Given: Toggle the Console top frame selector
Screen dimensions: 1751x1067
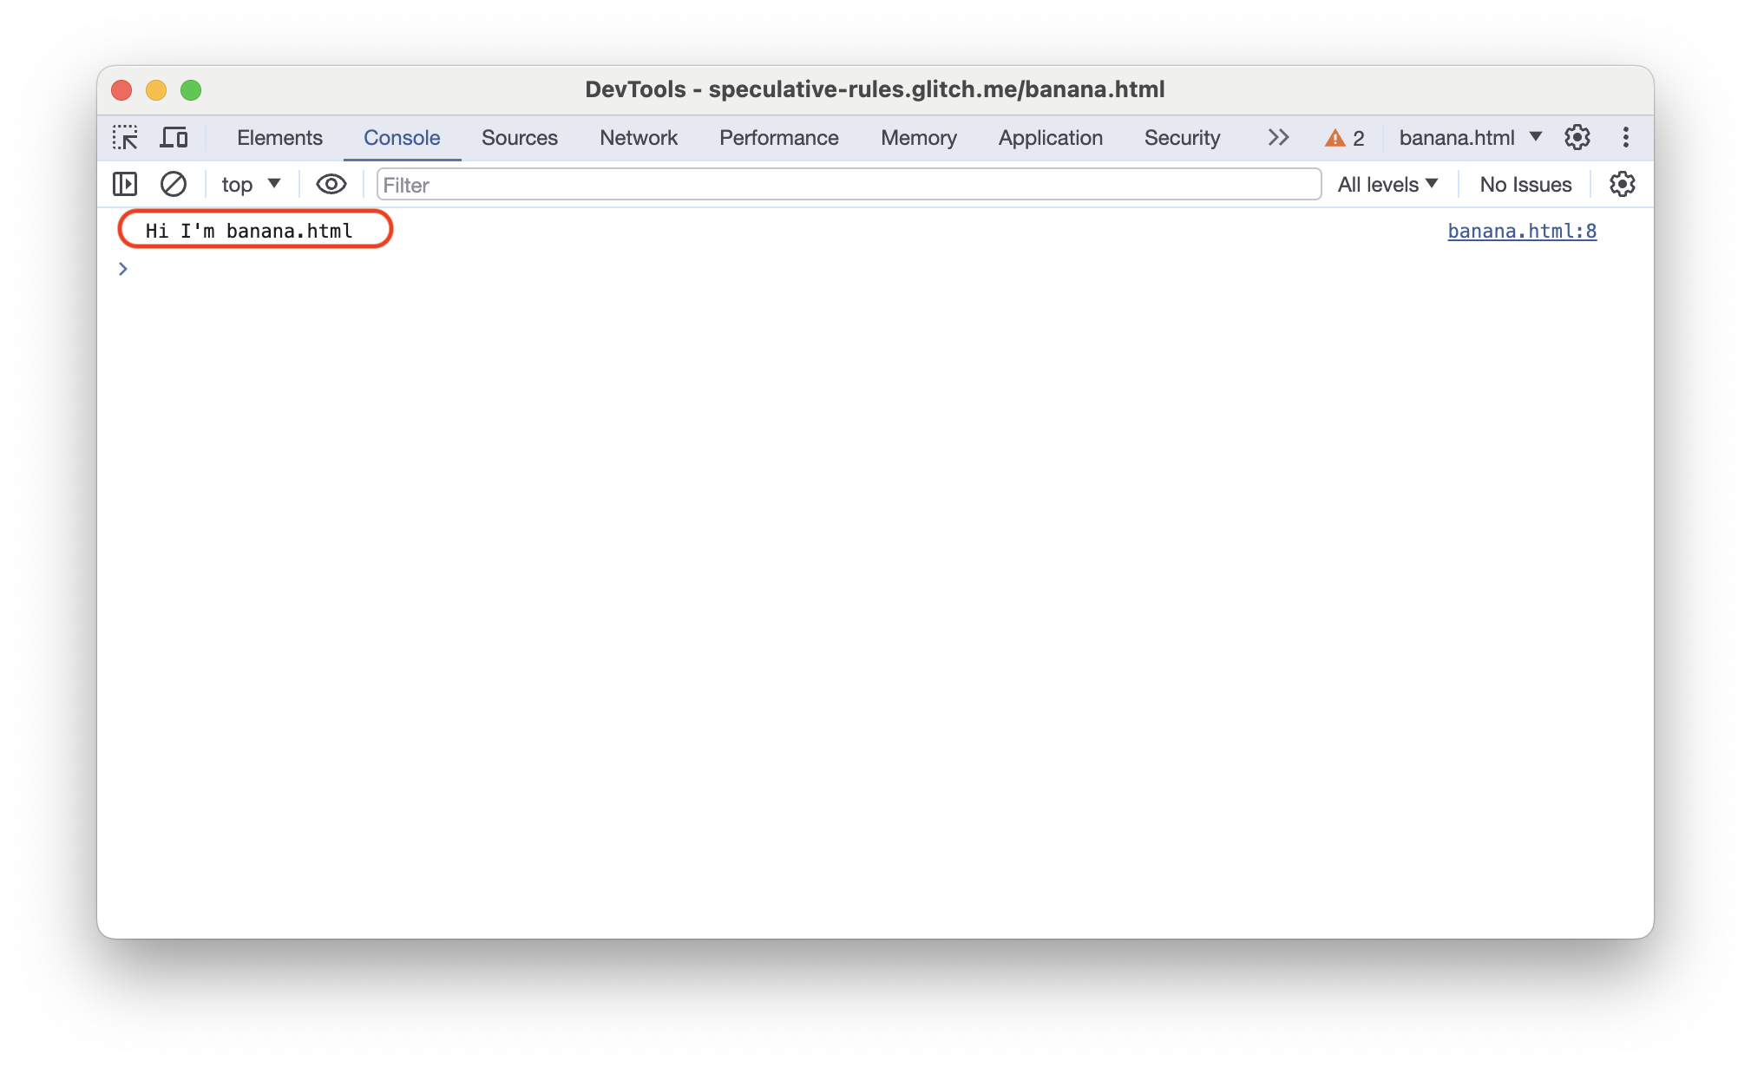Looking at the screenshot, I should point(246,184).
